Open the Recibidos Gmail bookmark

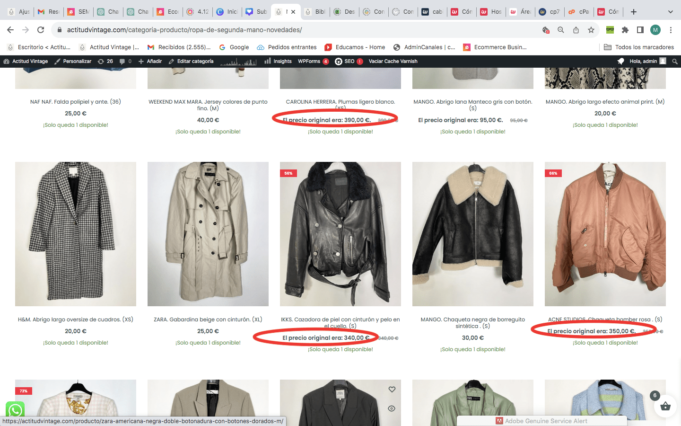(179, 47)
